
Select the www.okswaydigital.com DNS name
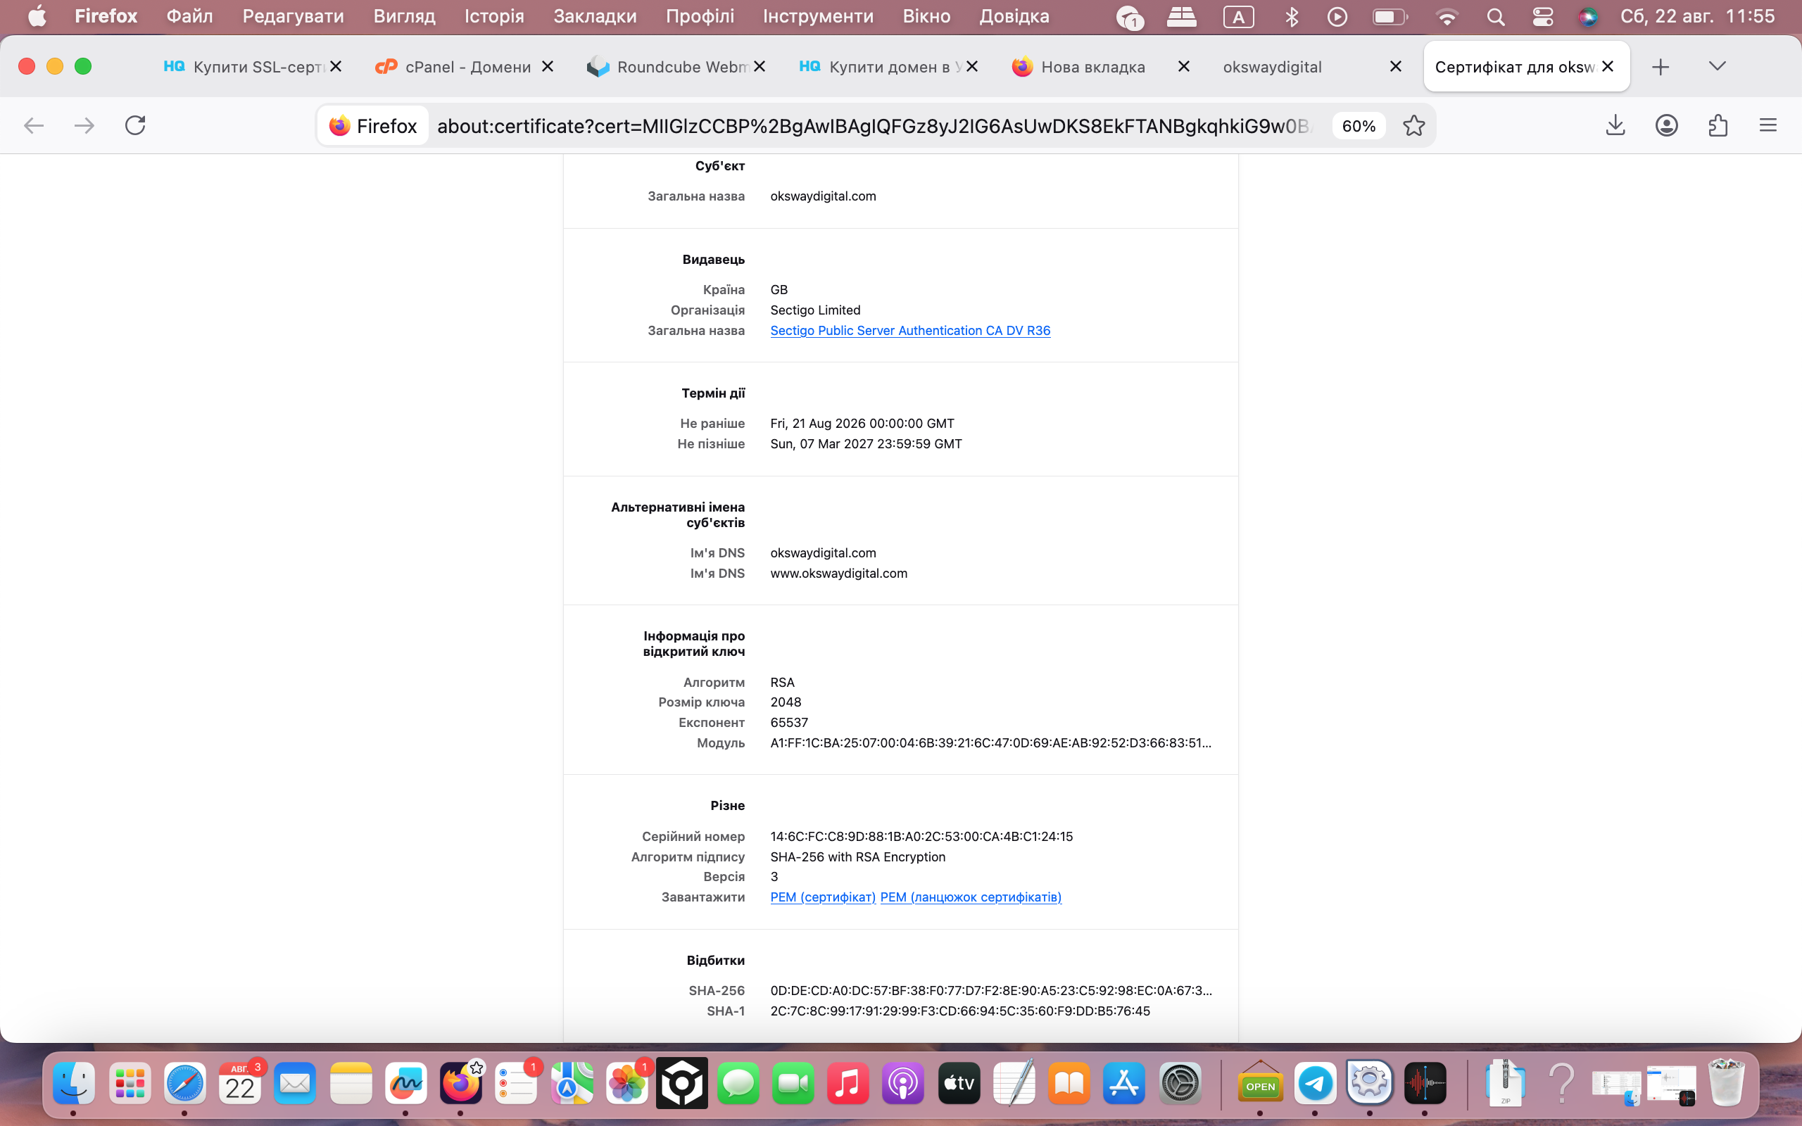838,574
